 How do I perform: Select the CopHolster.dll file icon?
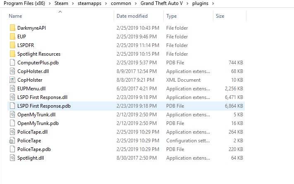[x=12, y=71]
